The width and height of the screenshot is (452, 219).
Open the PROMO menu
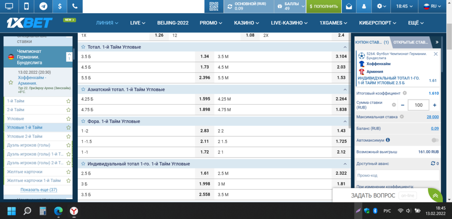(211, 23)
